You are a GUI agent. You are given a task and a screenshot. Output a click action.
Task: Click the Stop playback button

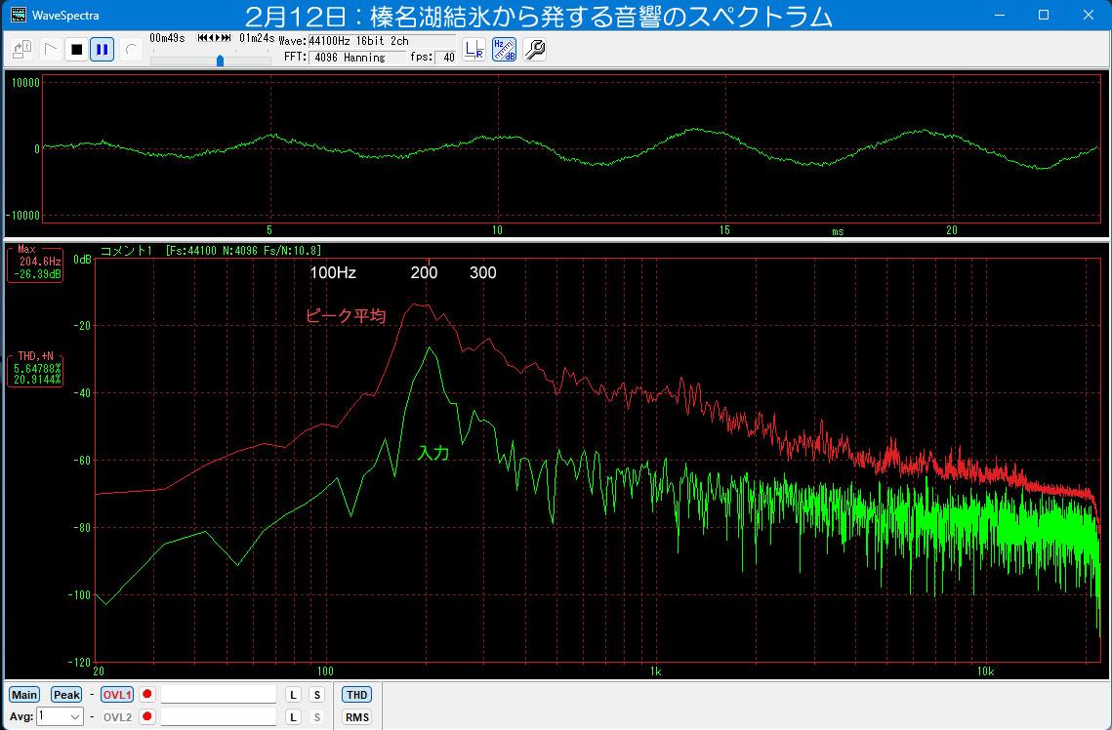point(77,50)
